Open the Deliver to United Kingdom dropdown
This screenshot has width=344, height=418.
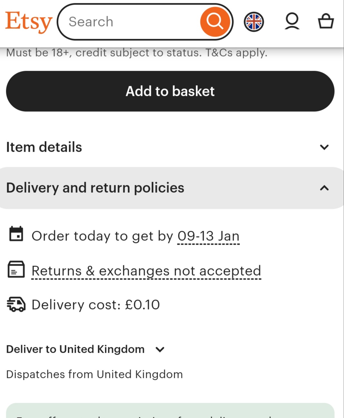(x=160, y=349)
